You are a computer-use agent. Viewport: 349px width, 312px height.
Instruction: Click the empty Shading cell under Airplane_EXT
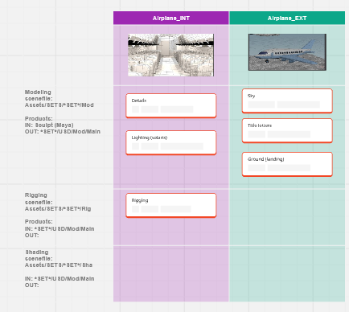[287, 274]
